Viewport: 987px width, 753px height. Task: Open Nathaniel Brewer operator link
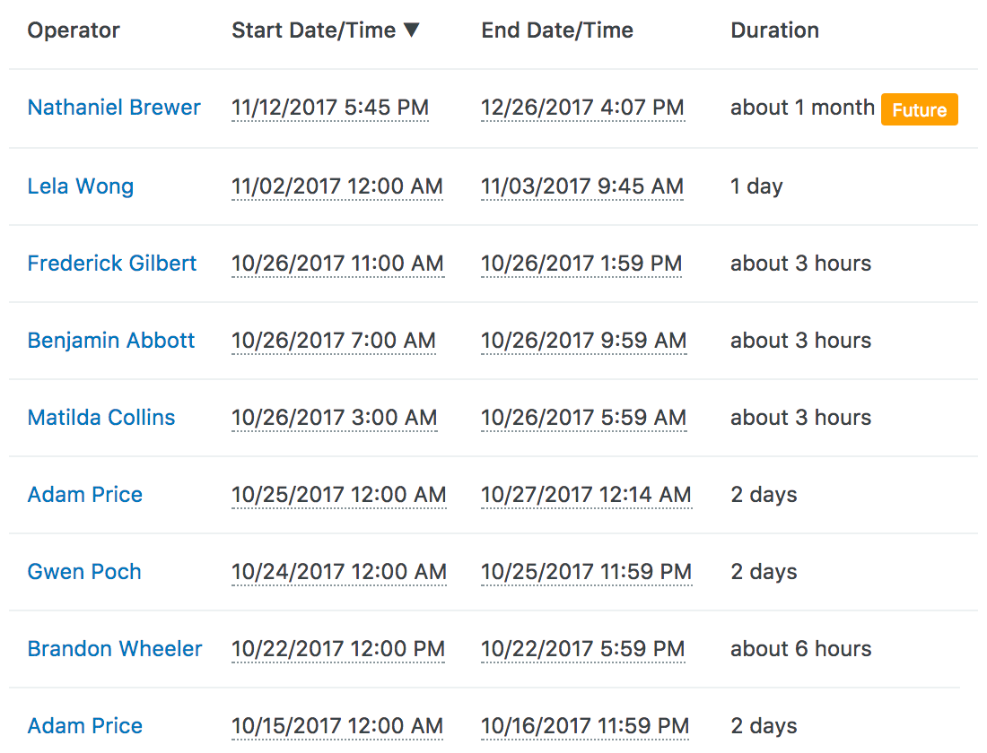114,108
